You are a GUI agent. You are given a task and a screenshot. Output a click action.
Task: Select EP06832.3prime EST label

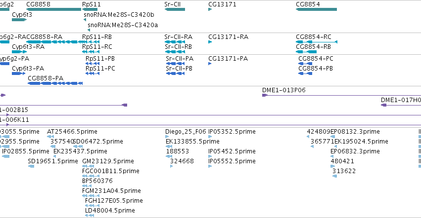355,151
